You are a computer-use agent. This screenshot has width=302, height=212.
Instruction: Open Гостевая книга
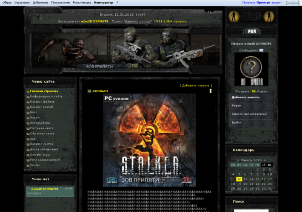point(42,128)
